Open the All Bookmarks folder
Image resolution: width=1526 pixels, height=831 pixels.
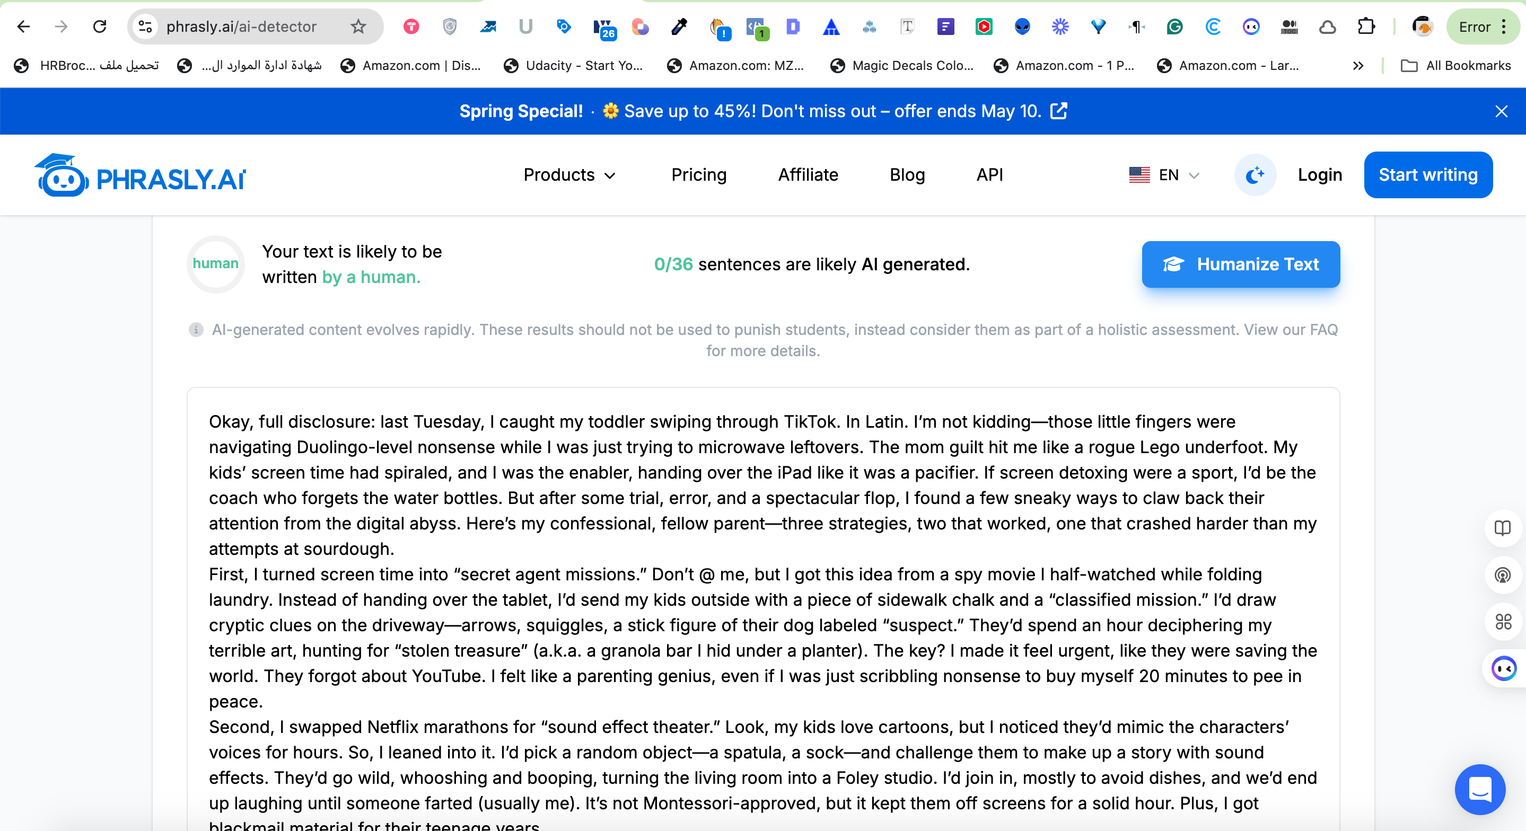pyautogui.click(x=1455, y=66)
